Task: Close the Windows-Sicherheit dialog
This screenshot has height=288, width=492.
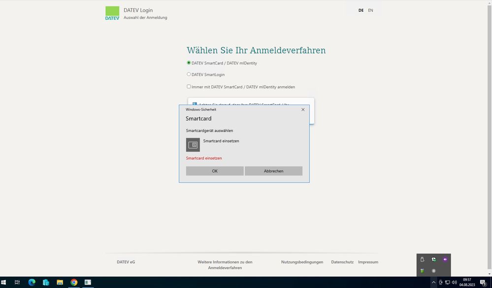Action: [303, 109]
